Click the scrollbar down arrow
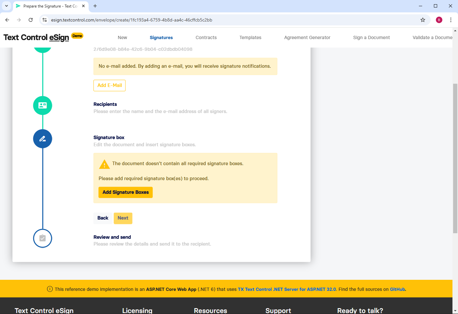Screen dimensions: 458x314 (455, 311)
